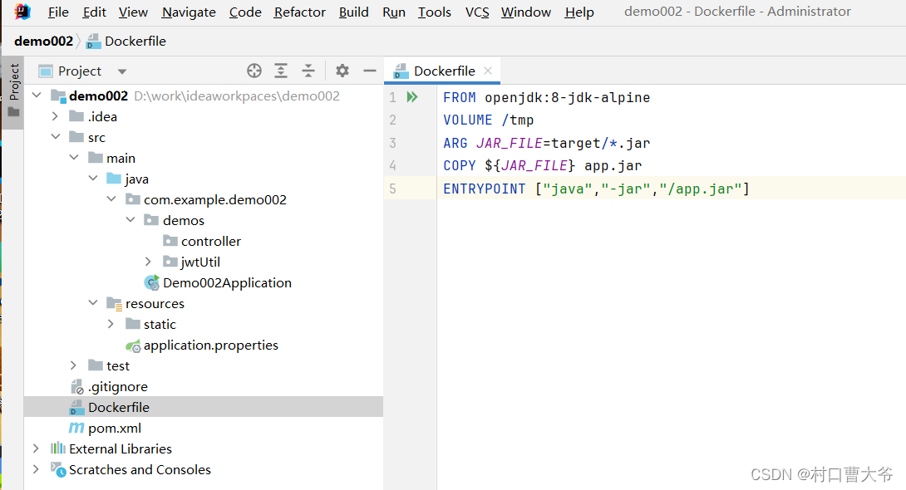Viewport: 906px width, 490px height.
Task: Run Dockerfile via green gutter arrows
Action: 412,96
